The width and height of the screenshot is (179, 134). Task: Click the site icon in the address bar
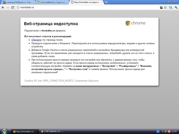18,7
